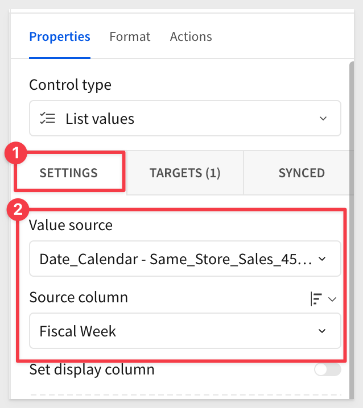Click the chevron arrow in List values box
363x408 pixels.
tap(323, 119)
